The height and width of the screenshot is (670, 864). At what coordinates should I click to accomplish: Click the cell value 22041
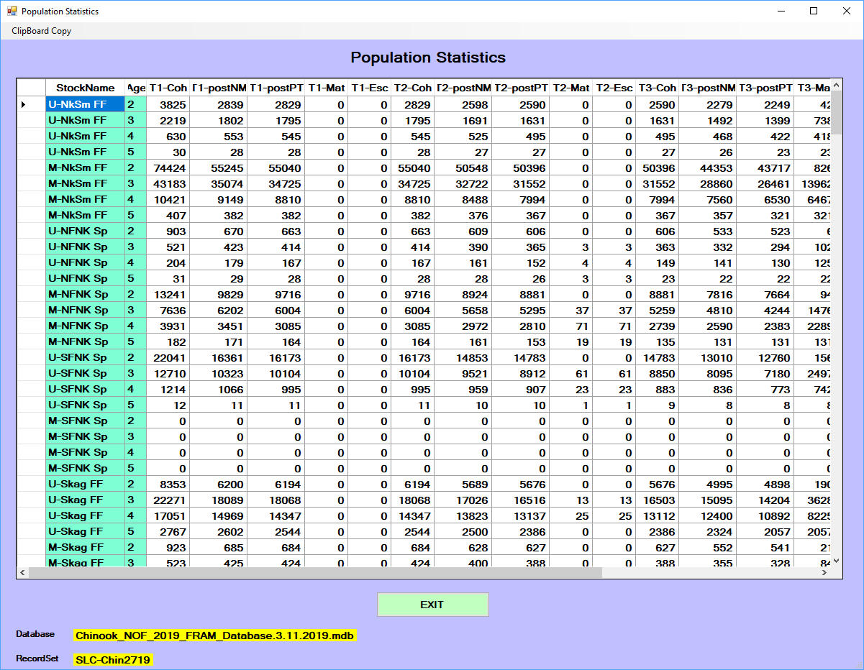[x=168, y=357]
